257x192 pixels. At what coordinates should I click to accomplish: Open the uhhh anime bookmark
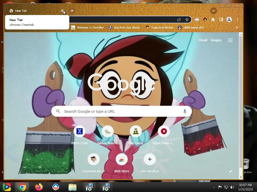click(191, 27)
